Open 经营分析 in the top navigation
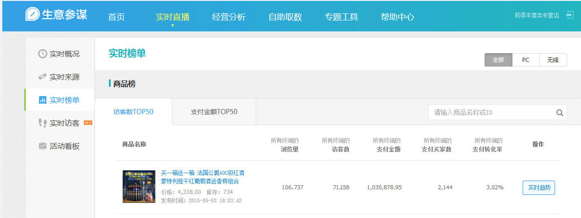The width and height of the screenshot is (581, 218). pos(228,17)
